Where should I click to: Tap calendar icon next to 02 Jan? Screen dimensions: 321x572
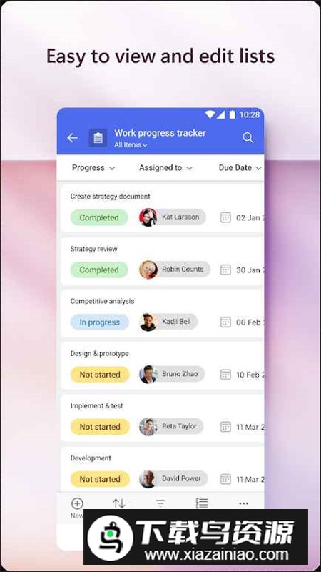click(x=225, y=217)
